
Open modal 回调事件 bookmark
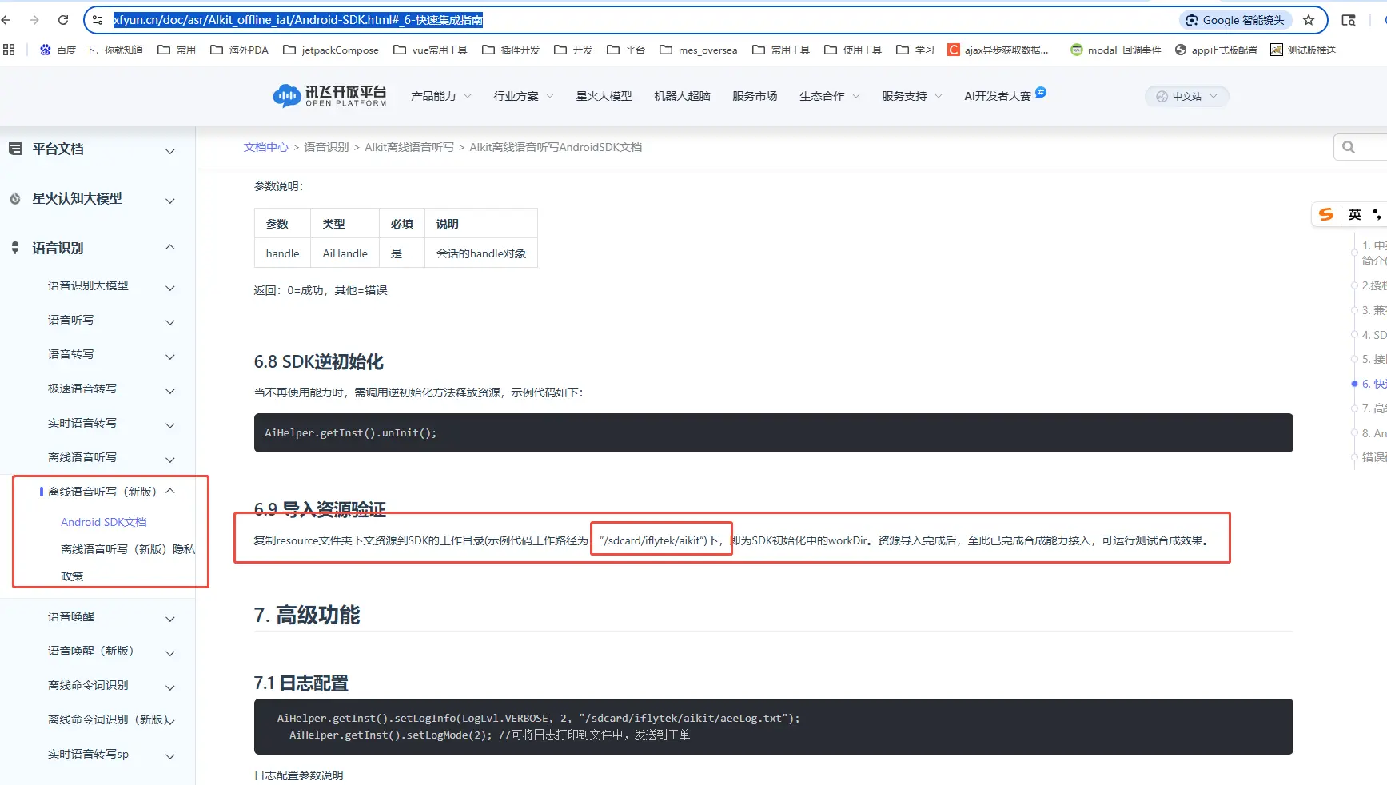pos(1116,50)
